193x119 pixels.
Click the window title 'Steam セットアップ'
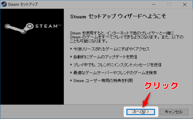(23, 4)
